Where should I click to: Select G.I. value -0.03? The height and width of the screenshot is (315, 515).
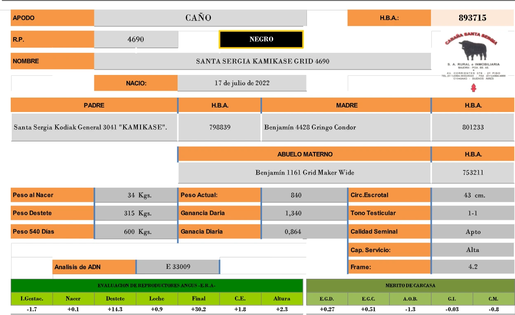[x=452, y=310]
